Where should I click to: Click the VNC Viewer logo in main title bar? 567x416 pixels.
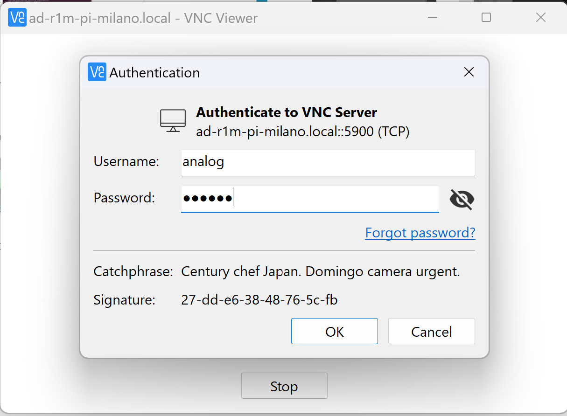point(17,18)
